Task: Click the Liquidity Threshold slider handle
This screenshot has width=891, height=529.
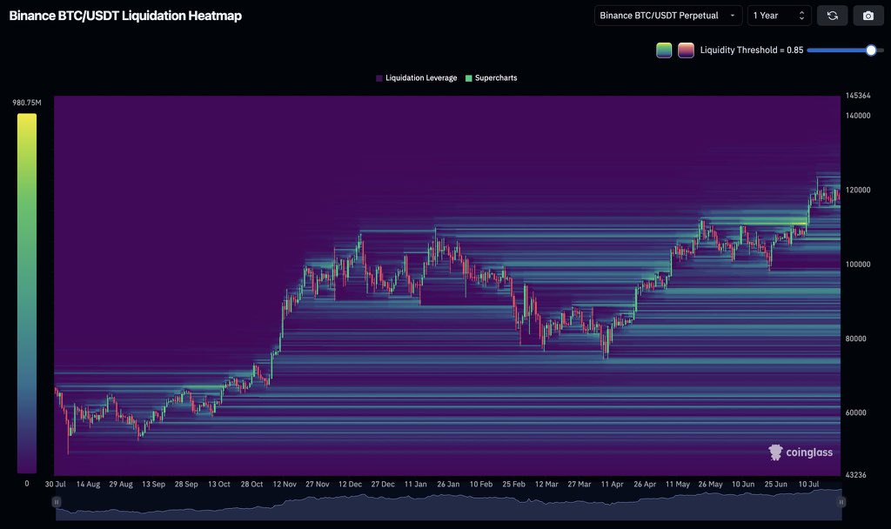Action: 870,50
